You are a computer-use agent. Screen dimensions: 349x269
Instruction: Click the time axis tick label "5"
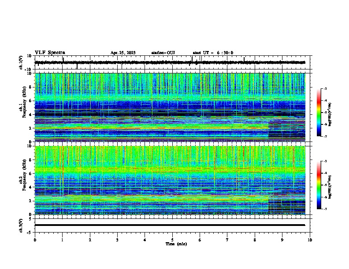(172, 240)
